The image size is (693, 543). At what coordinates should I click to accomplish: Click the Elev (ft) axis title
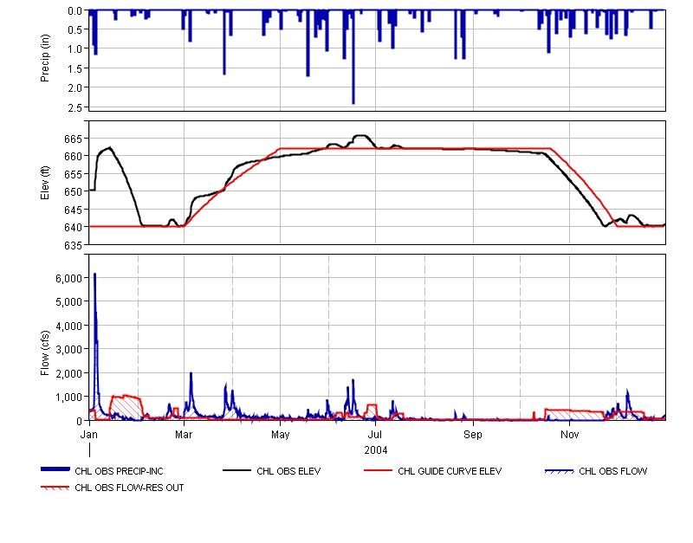coord(46,183)
